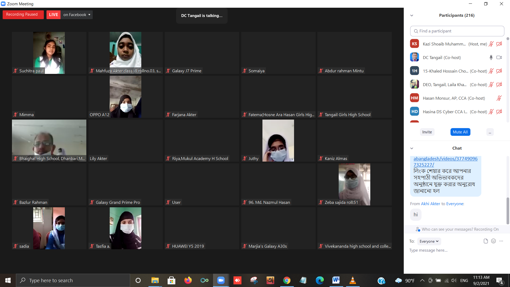
Task: Click DEO Tangail Laila's avatar photo
Action: [414, 84]
